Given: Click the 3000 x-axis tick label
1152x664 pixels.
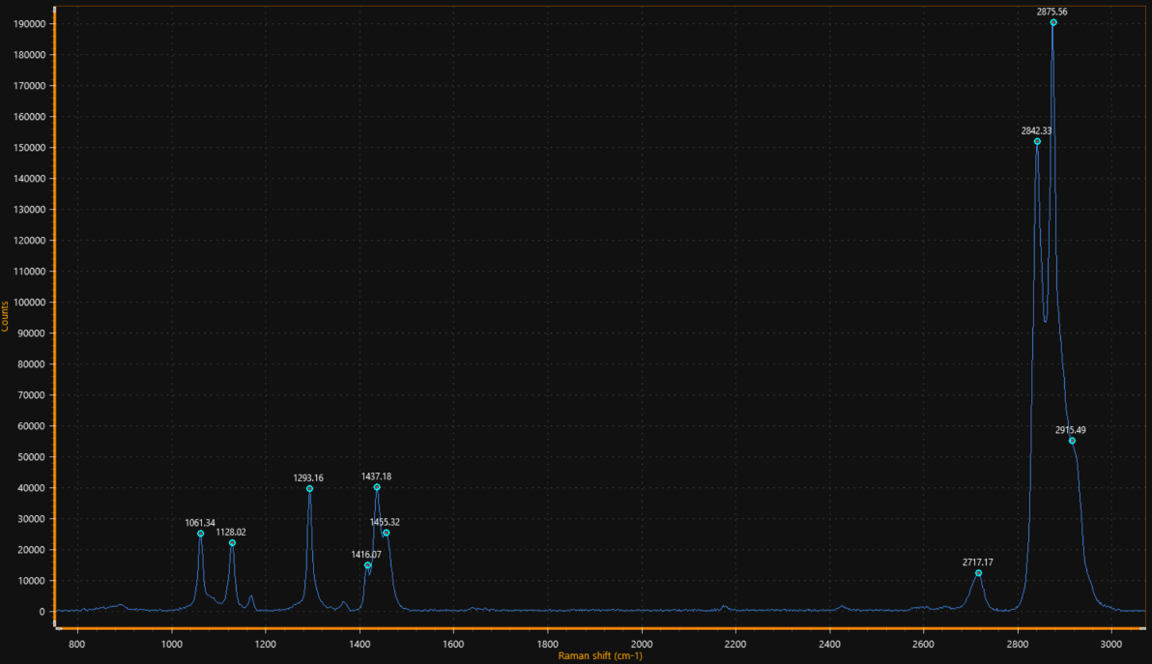Looking at the screenshot, I should tap(1111, 644).
